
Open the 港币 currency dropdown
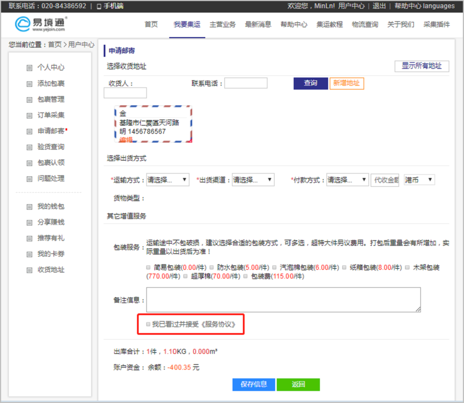pos(419,180)
